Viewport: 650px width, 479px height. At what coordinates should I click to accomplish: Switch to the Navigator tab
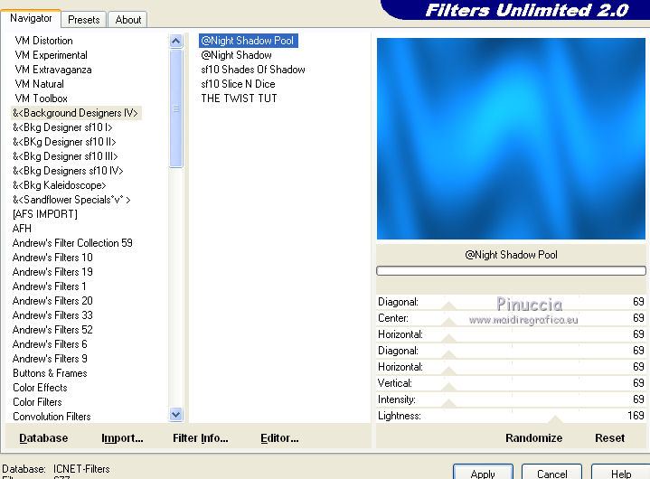pos(31,18)
